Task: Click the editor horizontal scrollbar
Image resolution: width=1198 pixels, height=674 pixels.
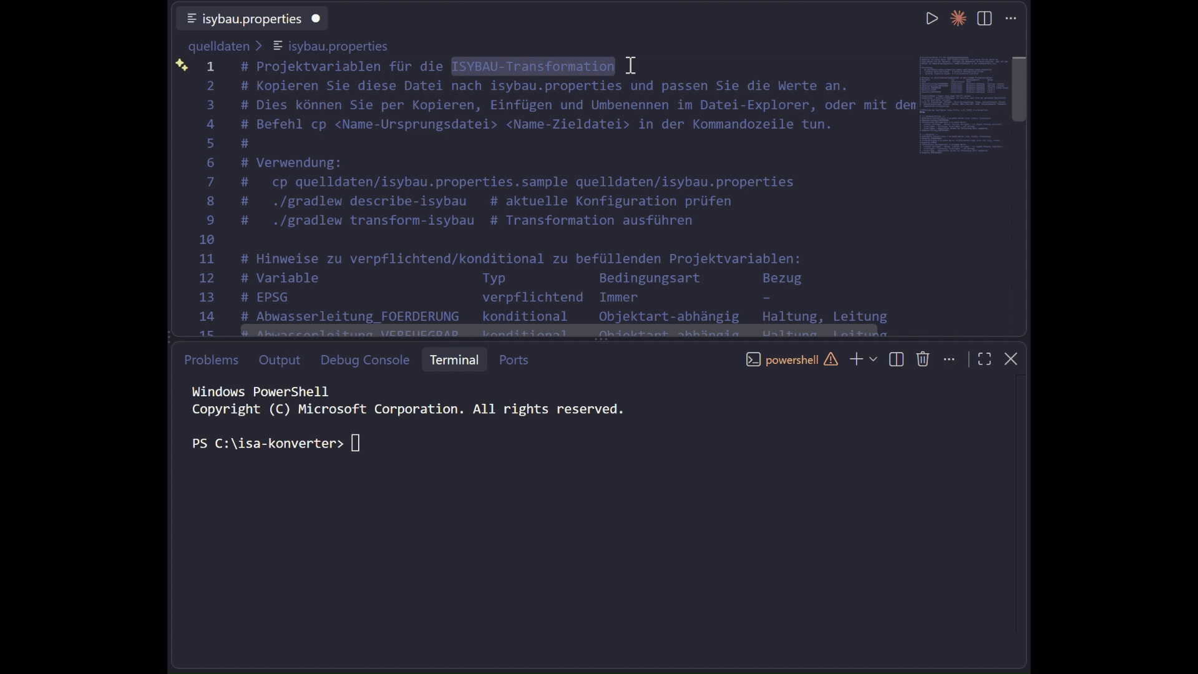Action: pyautogui.click(x=559, y=331)
